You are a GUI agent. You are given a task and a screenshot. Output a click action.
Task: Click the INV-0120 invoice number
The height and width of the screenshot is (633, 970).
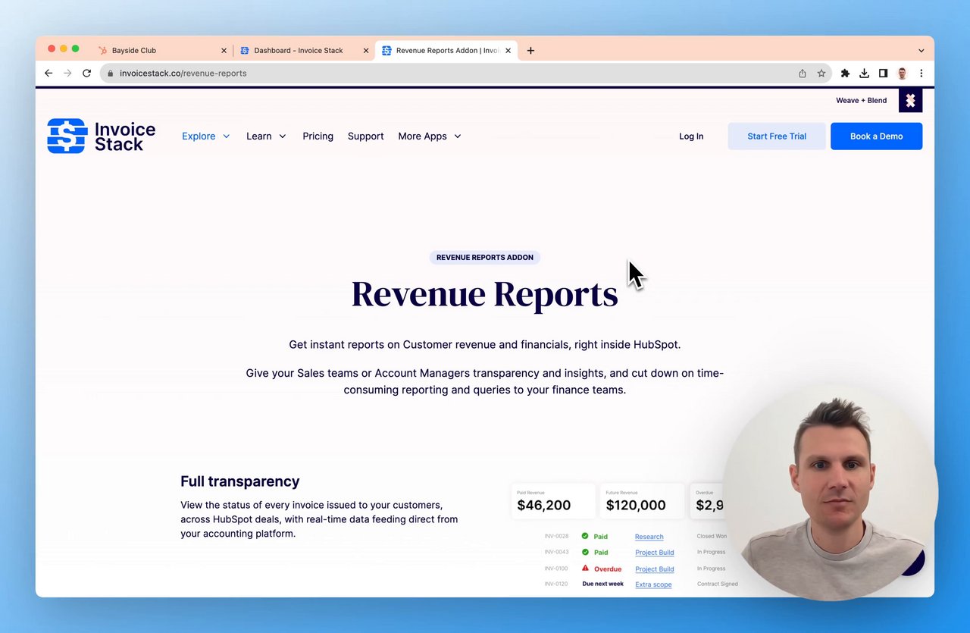(x=556, y=584)
